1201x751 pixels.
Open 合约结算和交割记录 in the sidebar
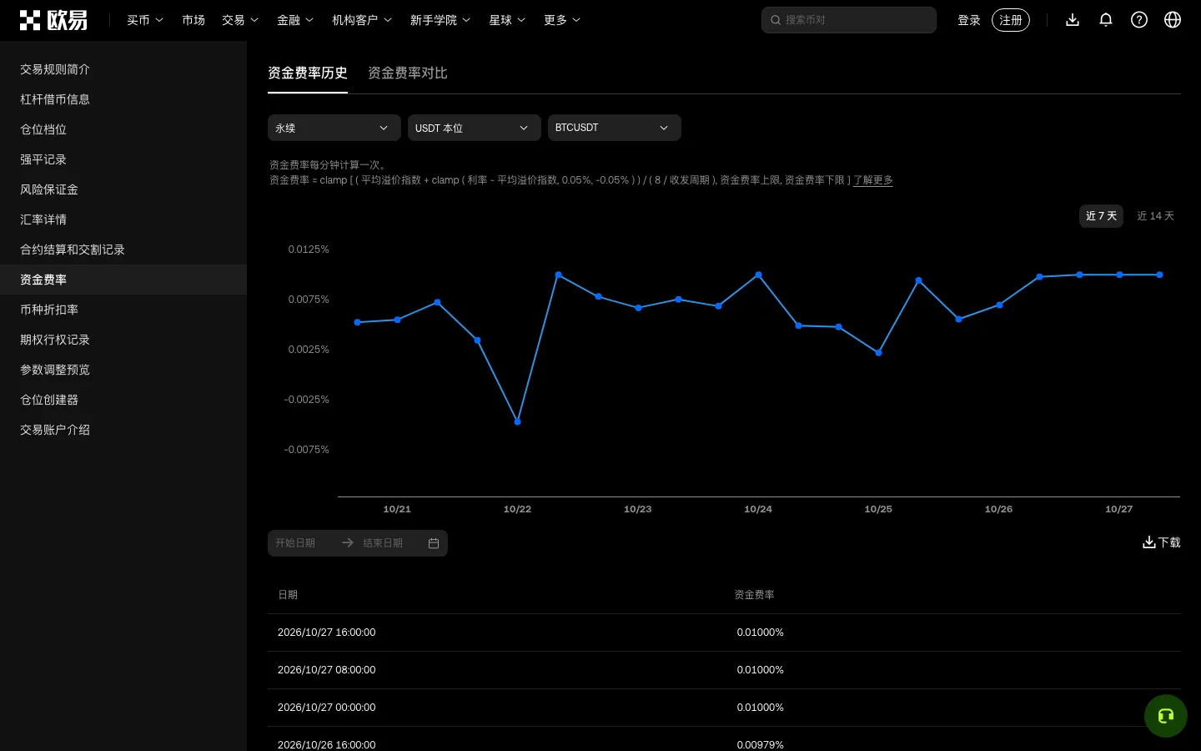[x=123, y=249]
